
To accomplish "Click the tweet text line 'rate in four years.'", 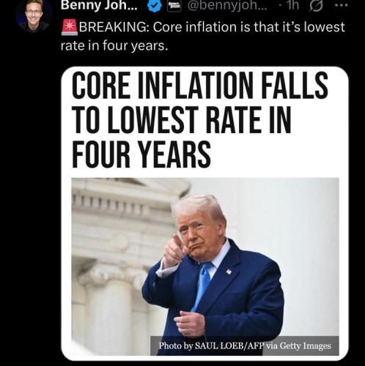I will [114, 45].
